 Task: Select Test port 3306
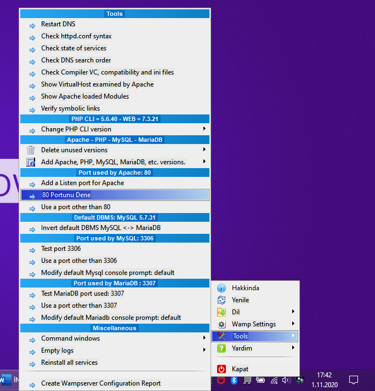[115, 249]
